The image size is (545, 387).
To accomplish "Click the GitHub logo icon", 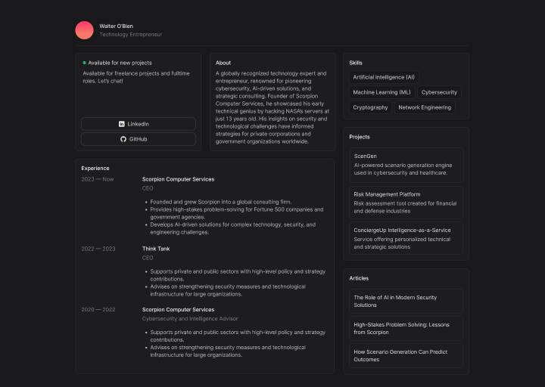I will [x=123, y=139].
